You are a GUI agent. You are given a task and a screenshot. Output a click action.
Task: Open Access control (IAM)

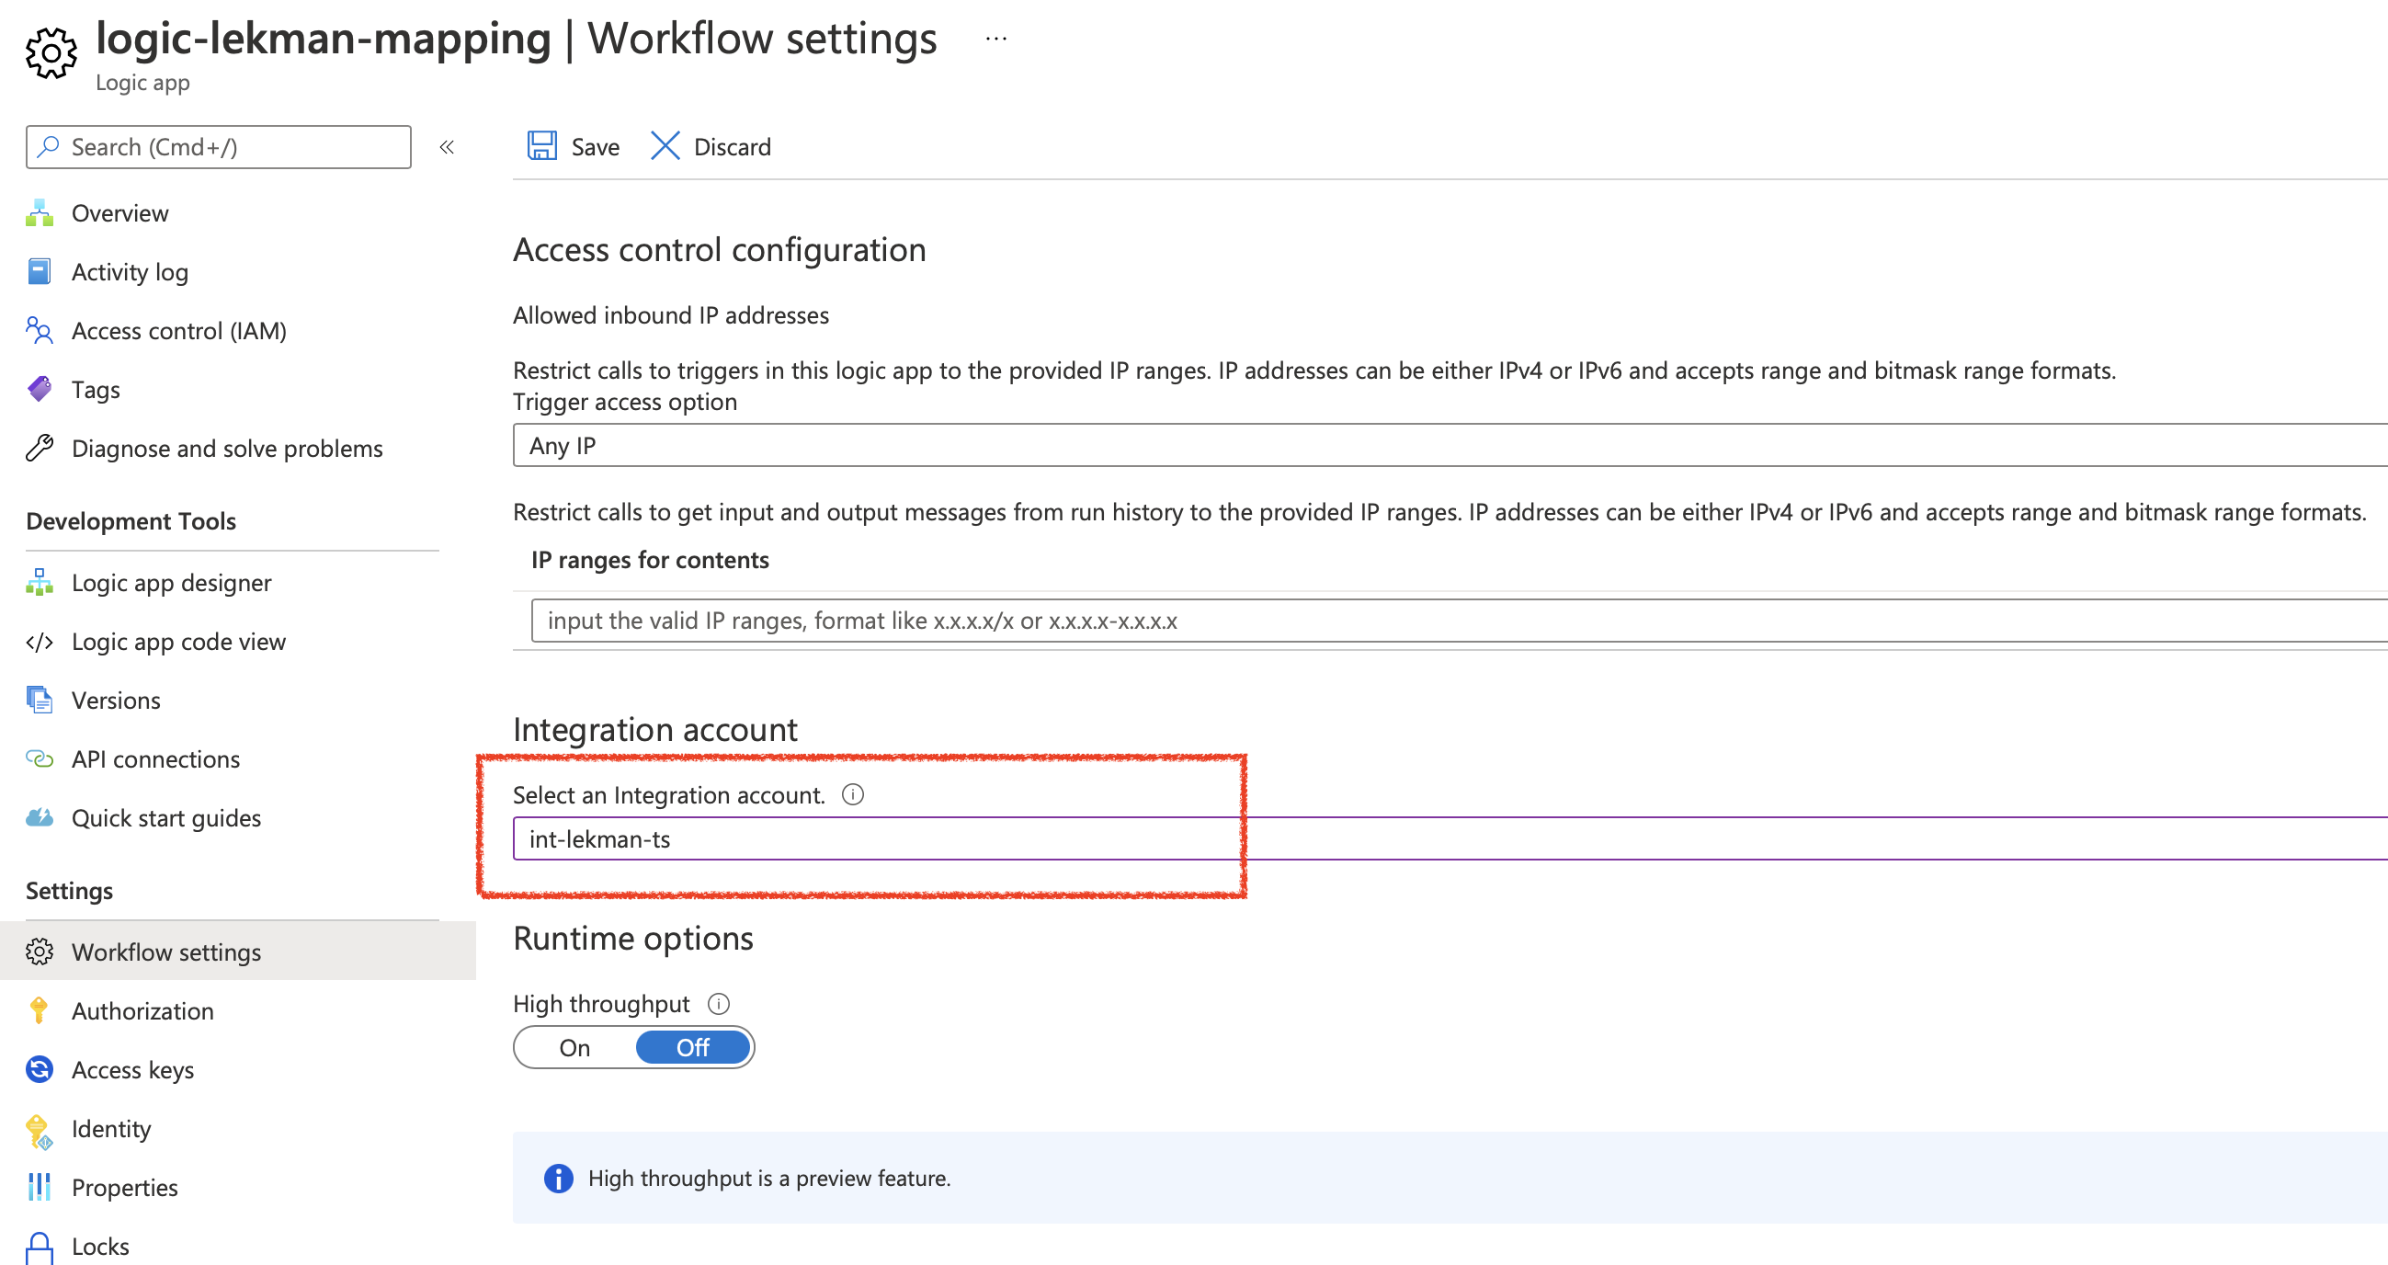point(179,330)
